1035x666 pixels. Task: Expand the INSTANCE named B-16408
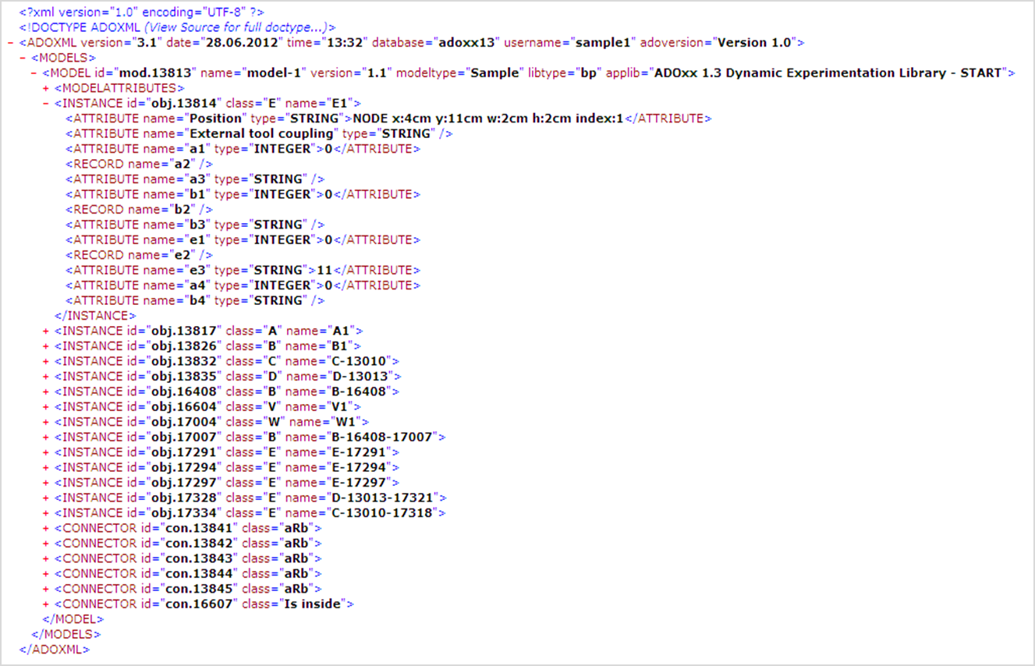(44, 391)
